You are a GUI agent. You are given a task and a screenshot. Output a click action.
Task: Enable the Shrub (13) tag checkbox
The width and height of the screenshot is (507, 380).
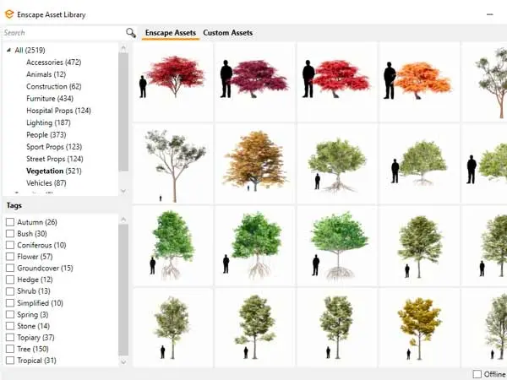click(10, 291)
